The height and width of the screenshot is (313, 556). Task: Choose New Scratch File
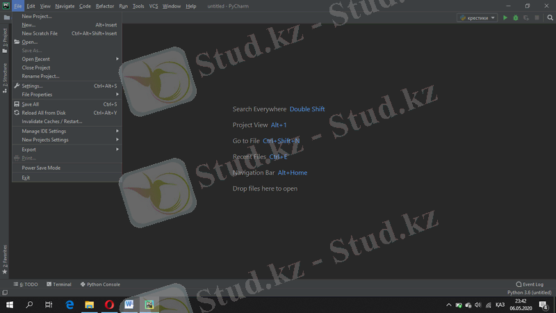click(67, 33)
